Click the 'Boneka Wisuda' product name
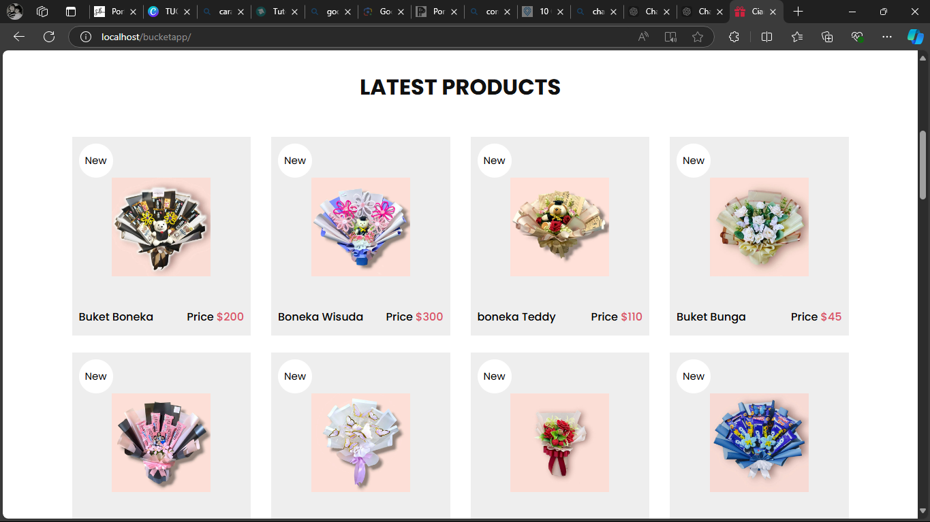930x522 pixels. [320, 317]
